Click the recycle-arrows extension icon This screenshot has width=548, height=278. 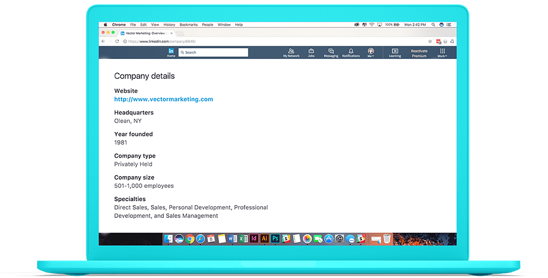(x=452, y=41)
